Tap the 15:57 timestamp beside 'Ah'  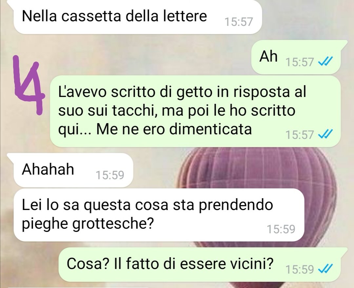click(x=300, y=62)
